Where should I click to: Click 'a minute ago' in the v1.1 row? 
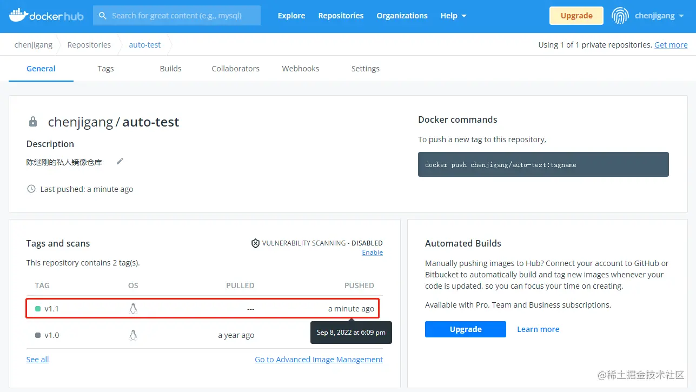(x=351, y=309)
